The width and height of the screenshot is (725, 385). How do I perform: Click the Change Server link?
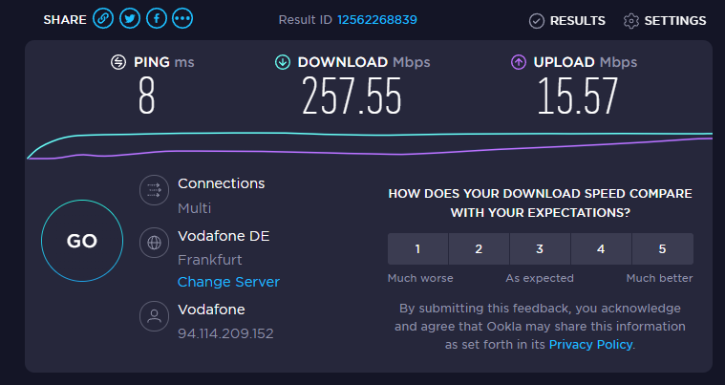(228, 282)
